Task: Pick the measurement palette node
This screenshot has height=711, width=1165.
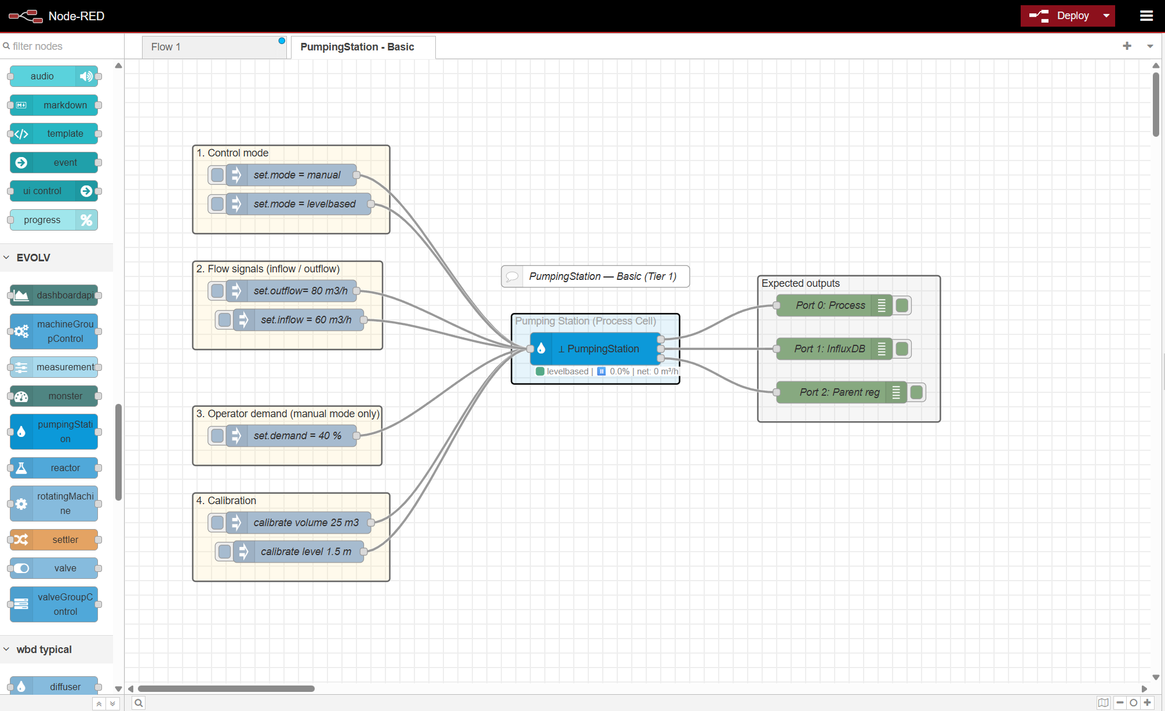Action: click(x=54, y=367)
